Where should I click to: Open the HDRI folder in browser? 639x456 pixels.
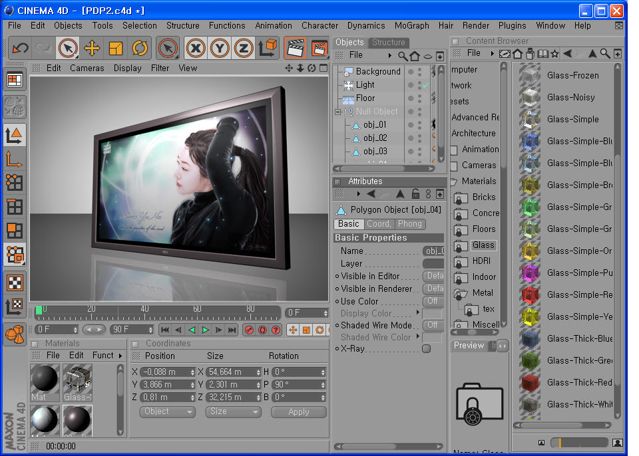pyautogui.click(x=481, y=261)
